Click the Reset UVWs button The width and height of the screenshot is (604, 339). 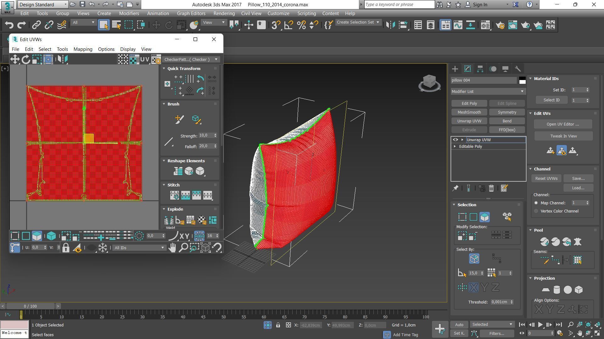(x=546, y=179)
